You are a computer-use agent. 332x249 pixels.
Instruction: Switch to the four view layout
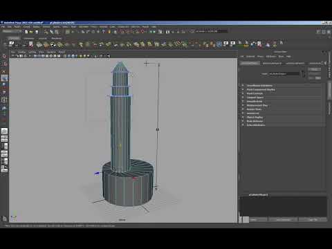[4, 139]
